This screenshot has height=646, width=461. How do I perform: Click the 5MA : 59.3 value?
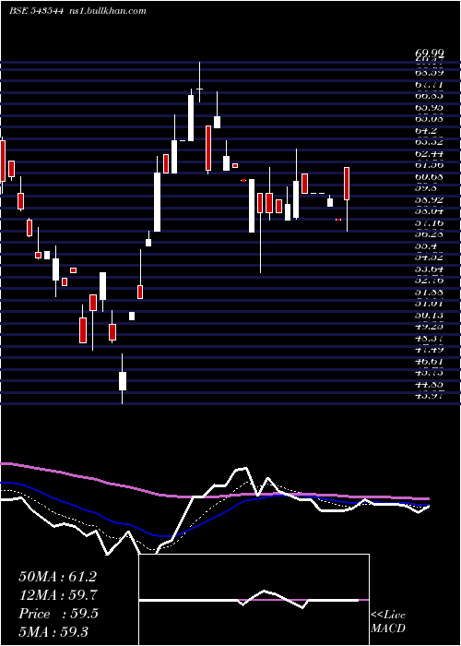click(x=53, y=631)
